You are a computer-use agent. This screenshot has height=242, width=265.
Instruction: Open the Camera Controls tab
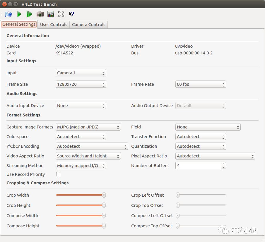(88, 25)
